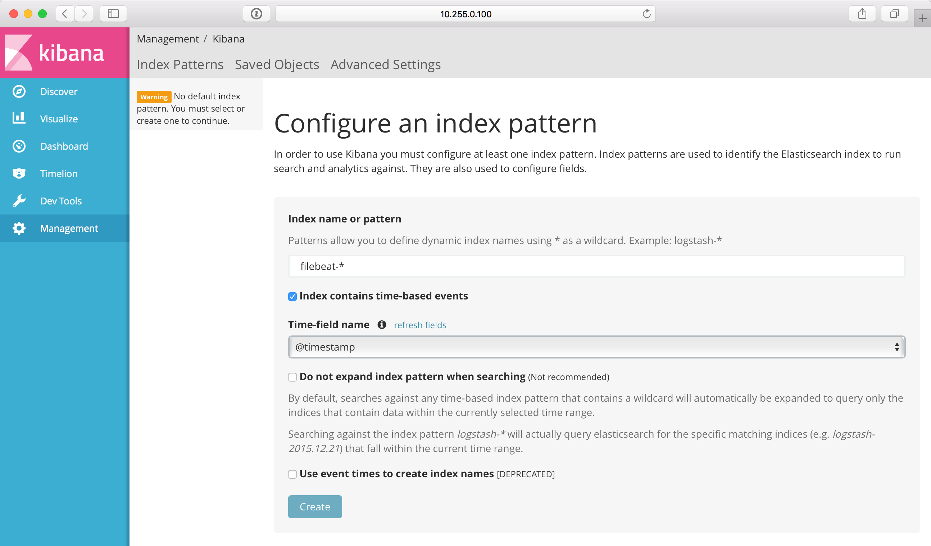
Task: Click the Dev Tools wrench icon
Action: tap(19, 201)
